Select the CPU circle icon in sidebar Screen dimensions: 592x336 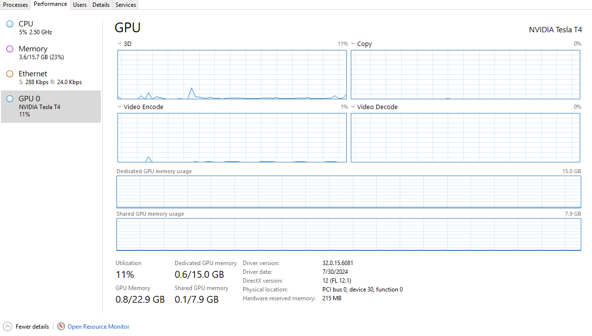click(10, 24)
